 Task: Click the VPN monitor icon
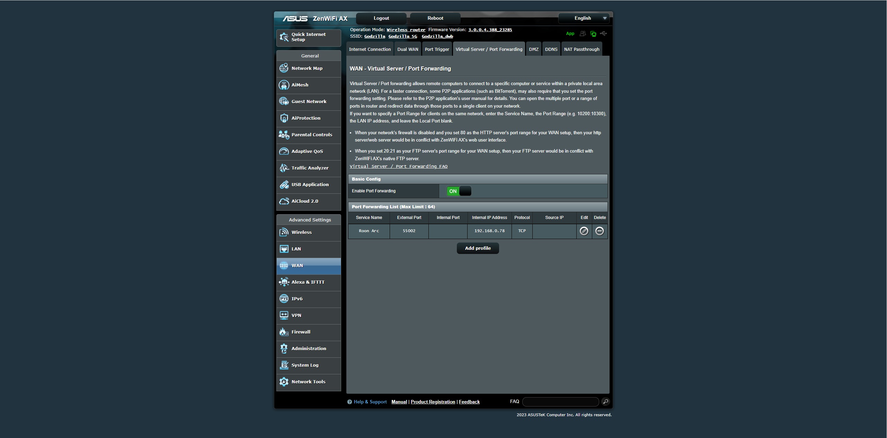click(284, 315)
